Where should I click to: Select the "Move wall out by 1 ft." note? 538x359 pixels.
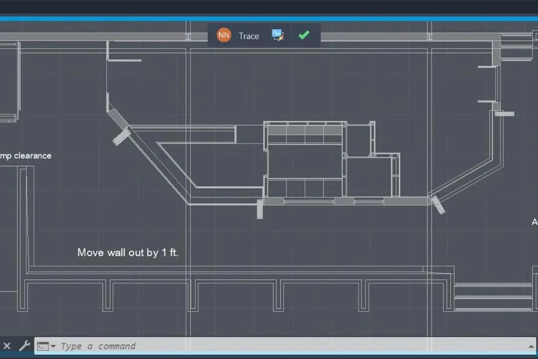pos(128,253)
